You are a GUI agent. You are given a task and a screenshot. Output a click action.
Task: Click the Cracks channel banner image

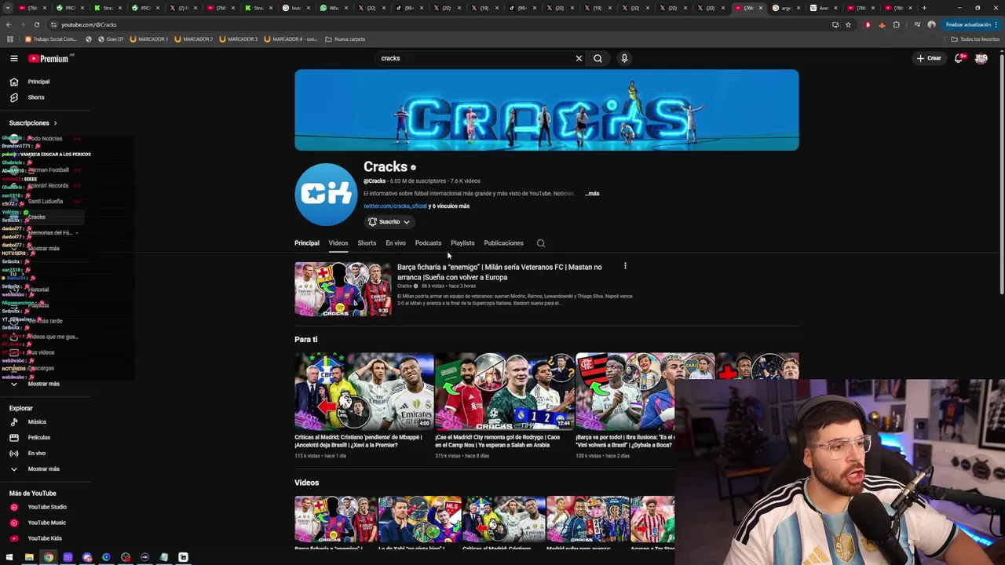[546, 110]
